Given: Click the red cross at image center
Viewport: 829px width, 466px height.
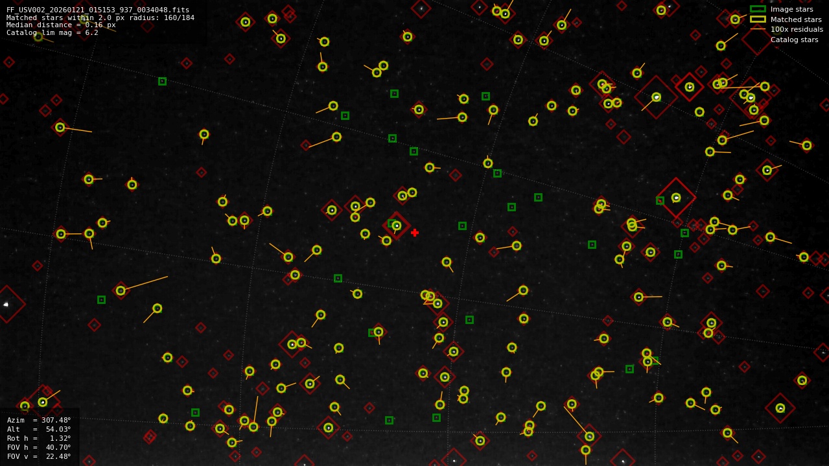Looking at the screenshot, I should pyautogui.click(x=415, y=233).
